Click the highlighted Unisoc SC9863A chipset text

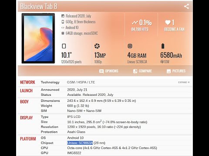point(80,143)
